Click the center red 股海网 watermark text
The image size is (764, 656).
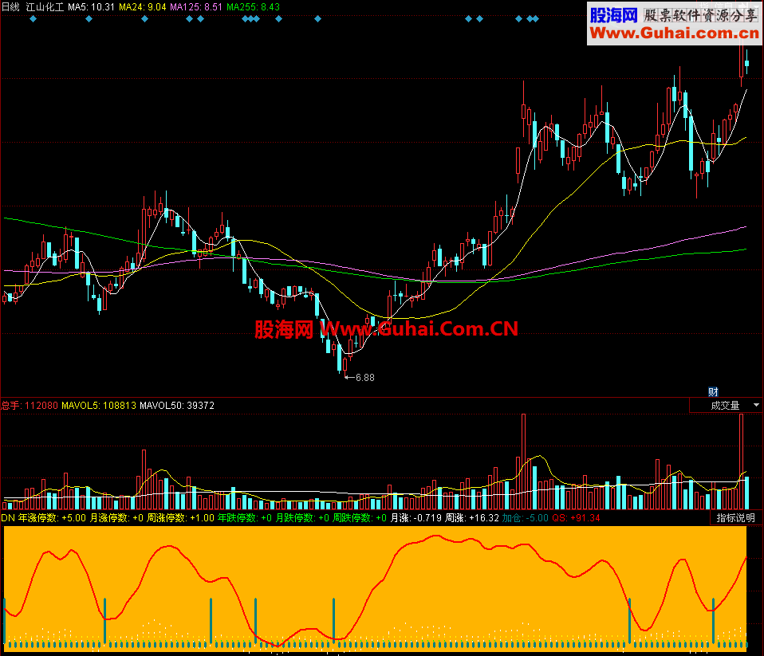[x=283, y=328]
